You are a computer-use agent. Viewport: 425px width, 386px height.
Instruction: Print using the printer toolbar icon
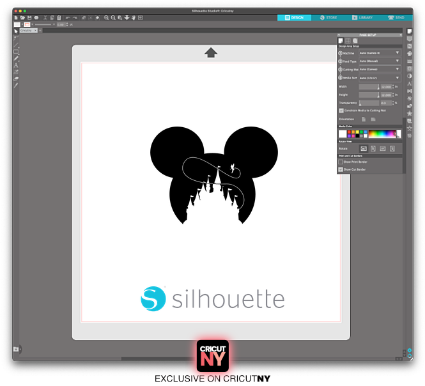coord(36,18)
